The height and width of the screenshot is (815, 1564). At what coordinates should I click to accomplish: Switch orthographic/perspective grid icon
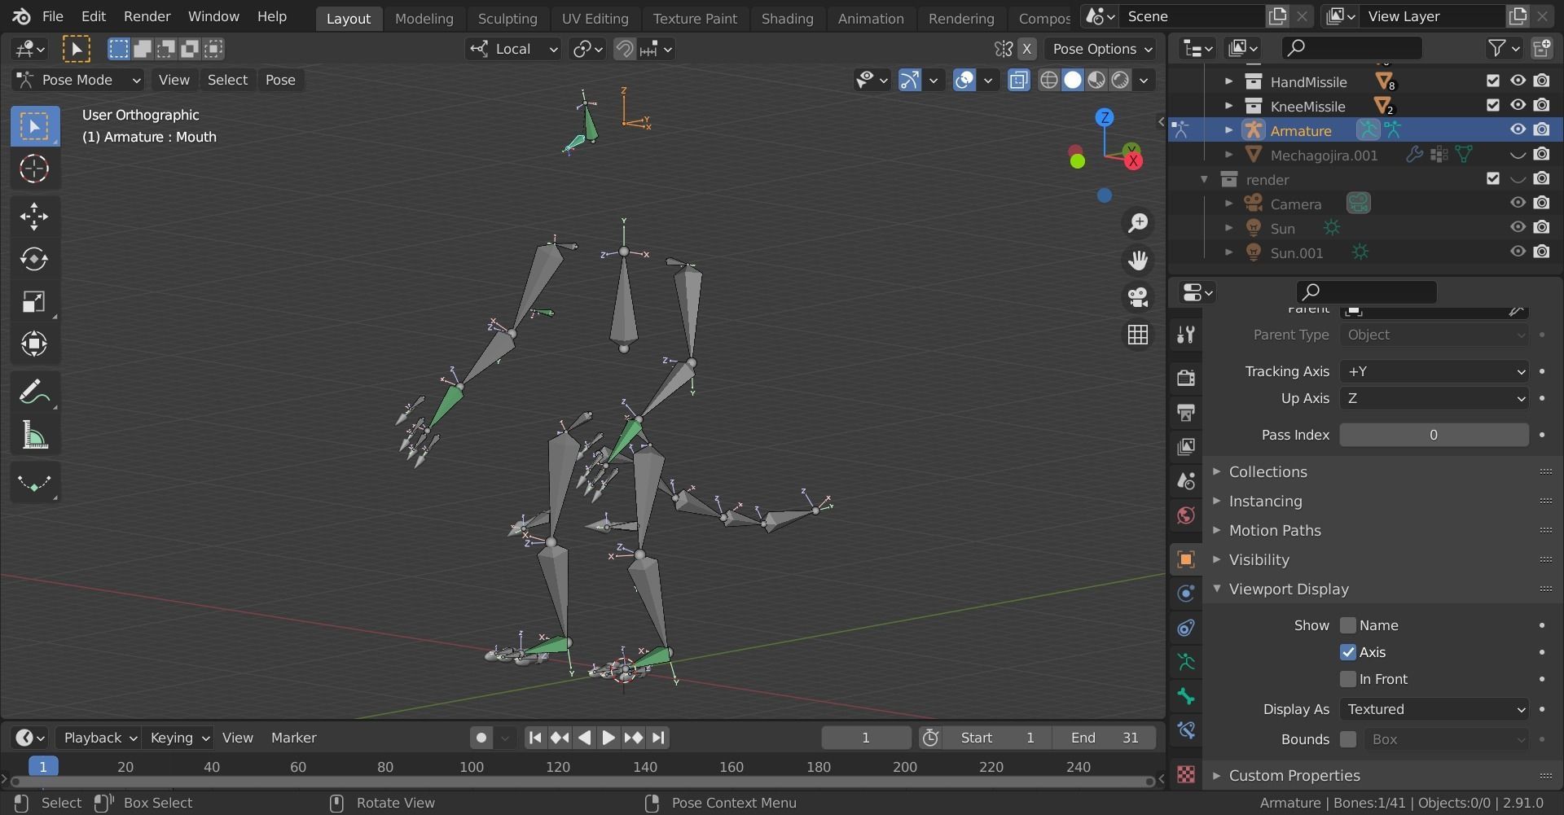click(x=1138, y=335)
